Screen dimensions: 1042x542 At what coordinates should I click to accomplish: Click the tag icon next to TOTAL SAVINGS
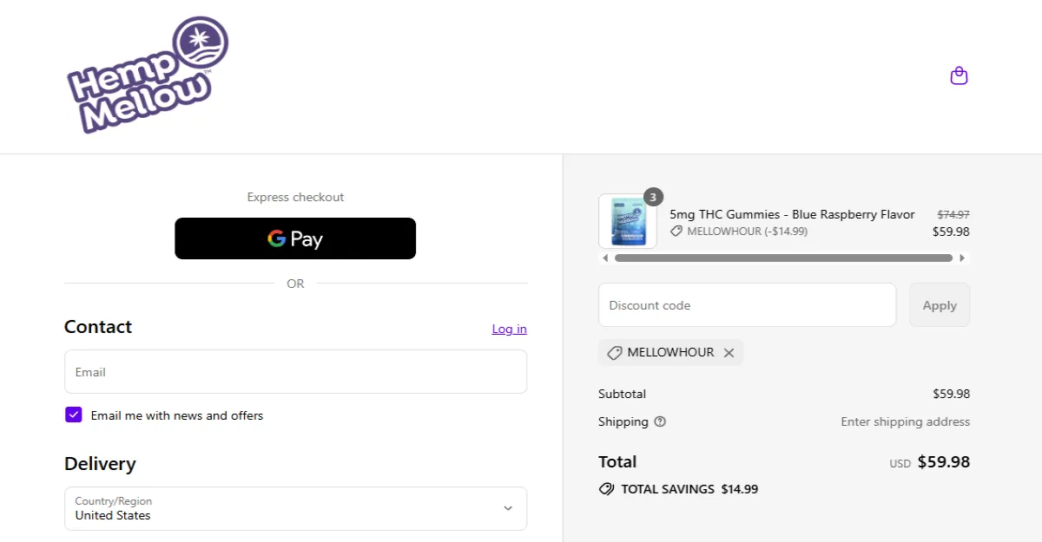(606, 488)
